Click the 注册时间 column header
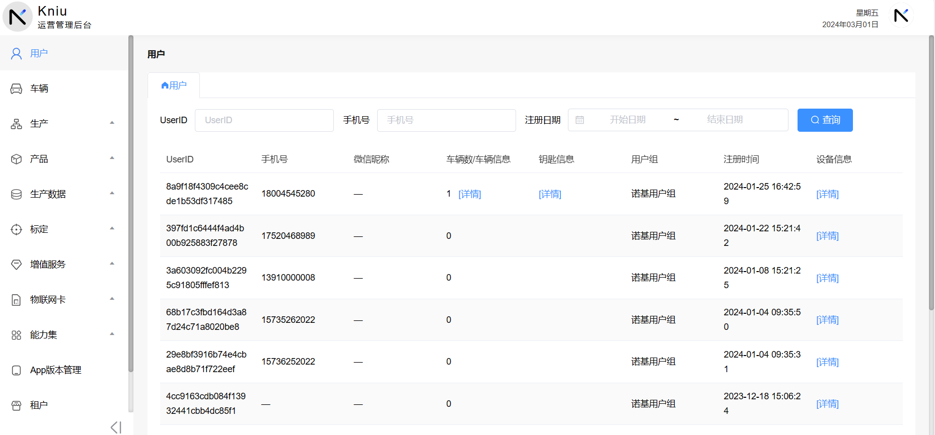Viewport: 935px width, 435px height. (741, 159)
